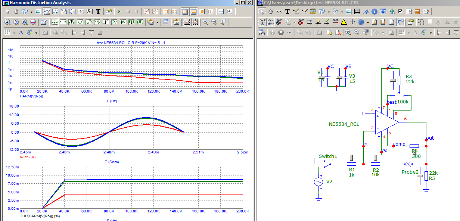460x221 pixels.
Task: Click the Valley cursor function icon
Action: point(80,22)
